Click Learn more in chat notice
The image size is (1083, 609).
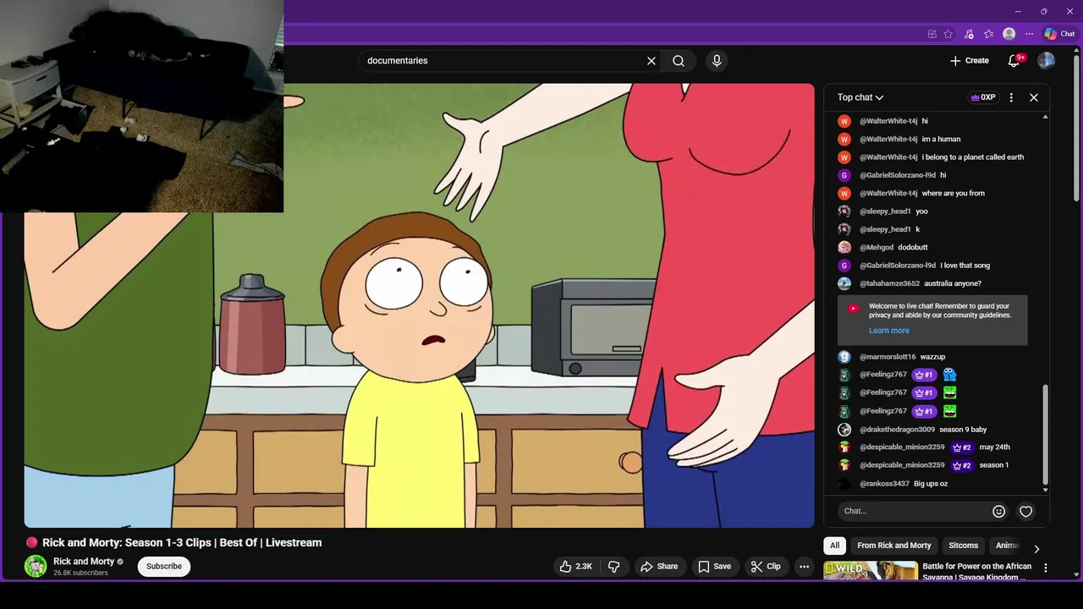889,331
